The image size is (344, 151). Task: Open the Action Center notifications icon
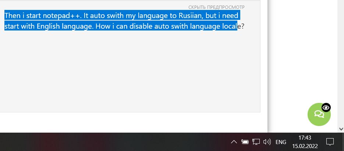[x=330, y=142]
